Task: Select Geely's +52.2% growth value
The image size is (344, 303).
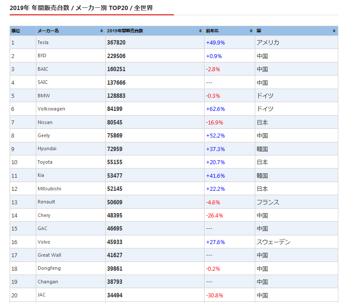Action: [x=215, y=136]
